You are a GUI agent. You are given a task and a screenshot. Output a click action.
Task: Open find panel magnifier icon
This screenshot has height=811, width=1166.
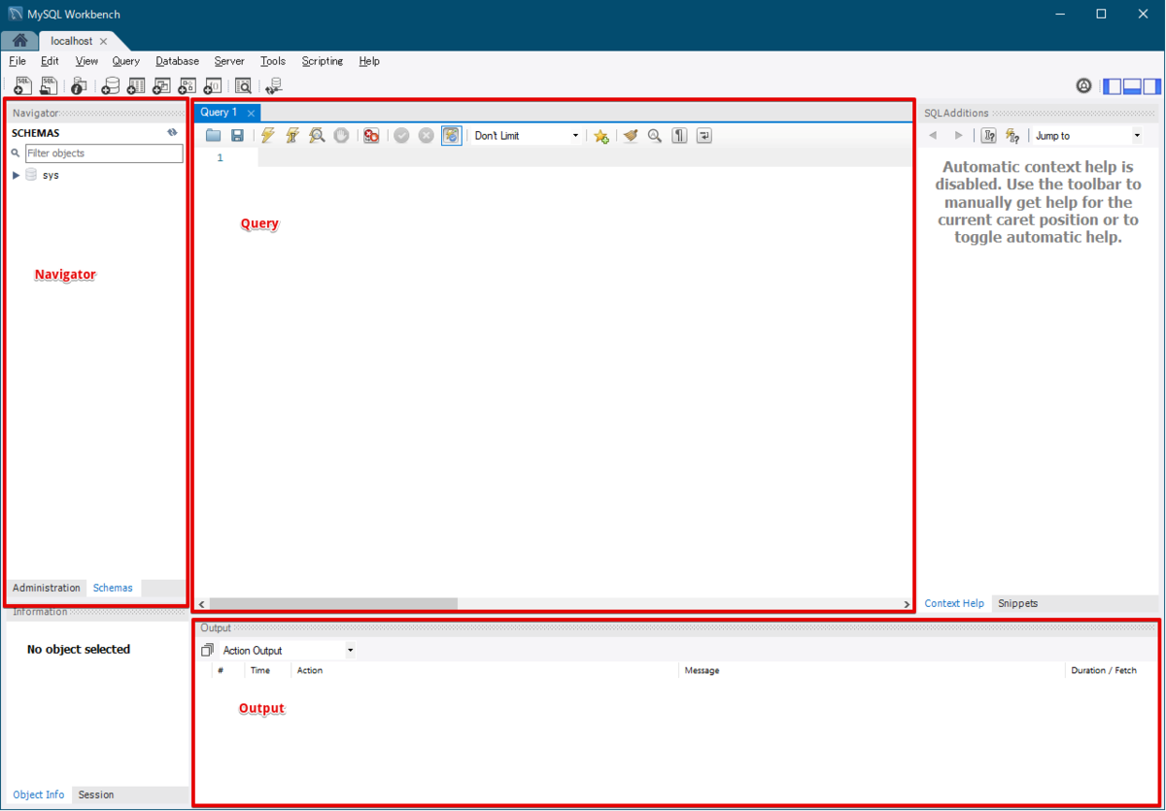[655, 136]
